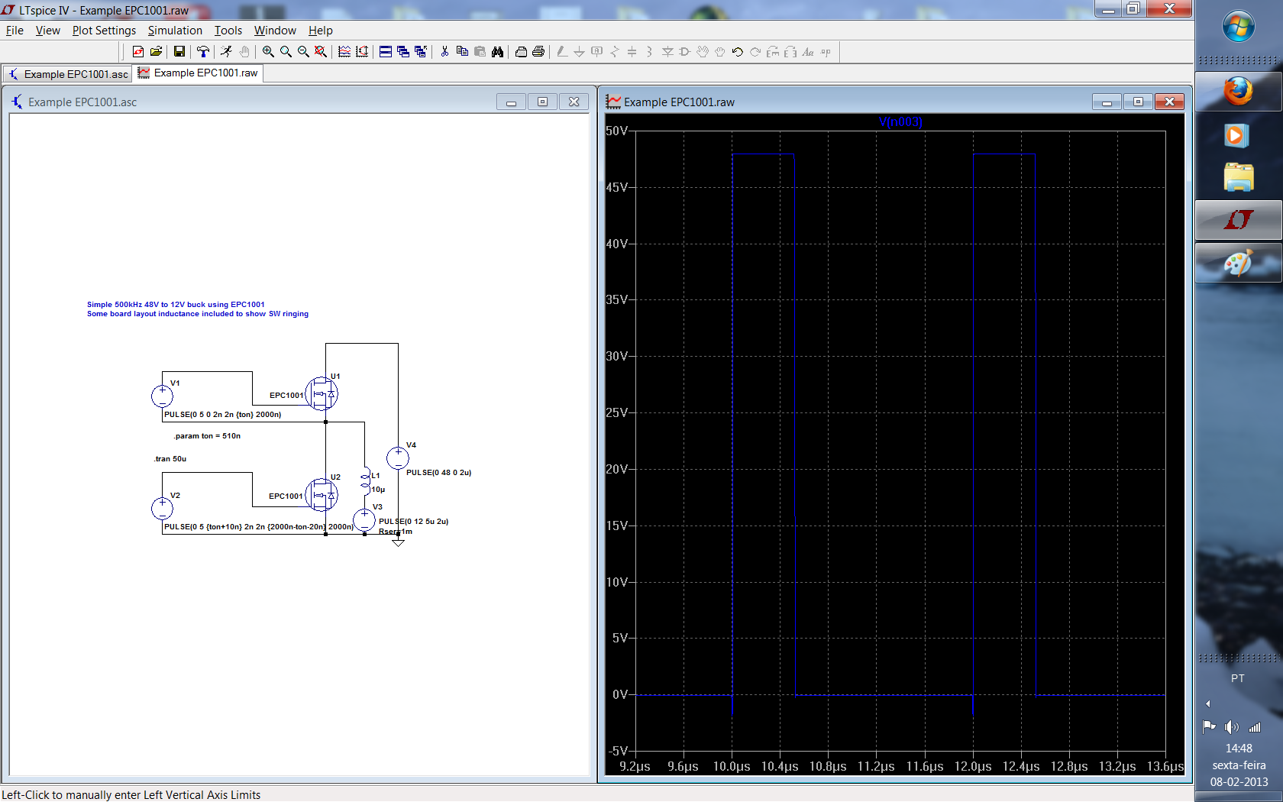Click the Open file folder icon
The image size is (1283, 802).
coord(156,51)
